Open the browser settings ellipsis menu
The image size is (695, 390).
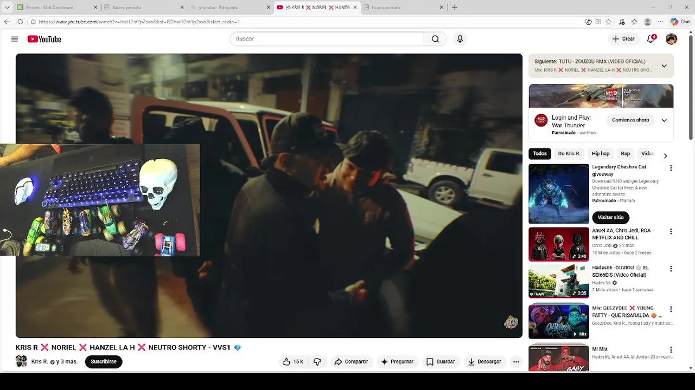point(660,22)
